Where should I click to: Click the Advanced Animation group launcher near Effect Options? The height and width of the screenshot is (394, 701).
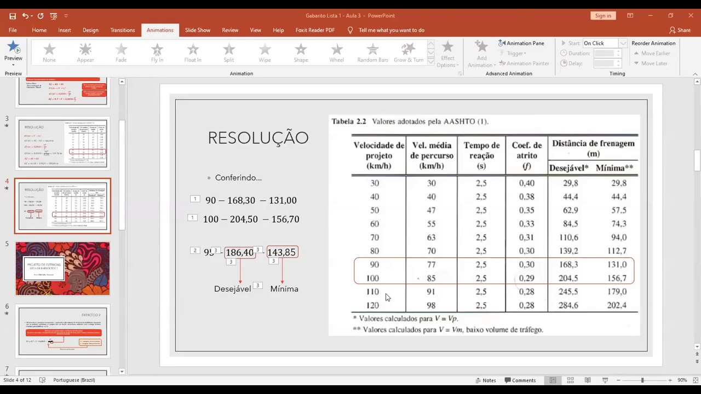tap(459, 73)
